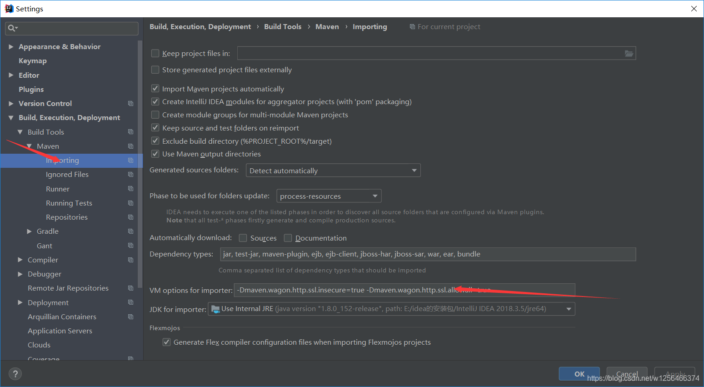Toggle Exclude build directory checkbox

(x=155, y=141)
